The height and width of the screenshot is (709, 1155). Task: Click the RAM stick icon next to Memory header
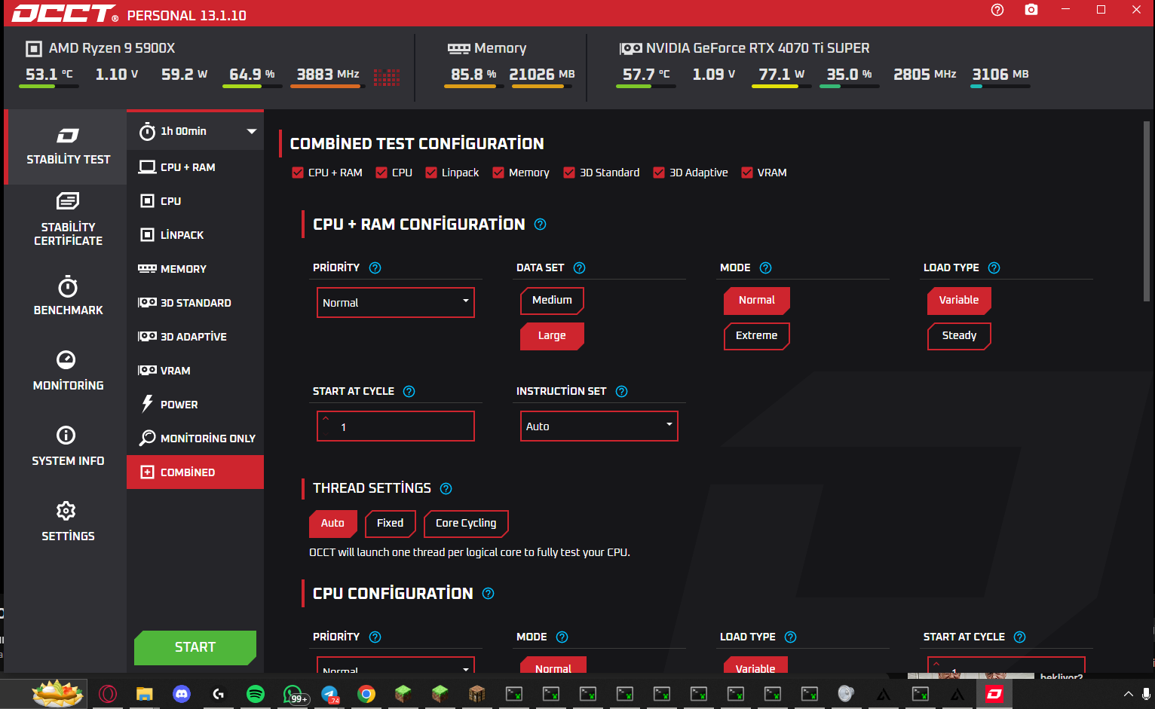pyautogui.click(x=458, y=49)
